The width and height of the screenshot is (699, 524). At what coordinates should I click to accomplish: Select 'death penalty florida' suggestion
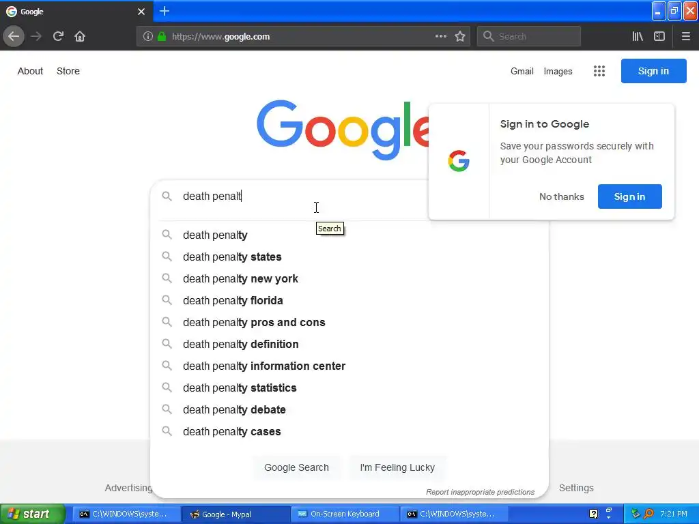(349, 300)
